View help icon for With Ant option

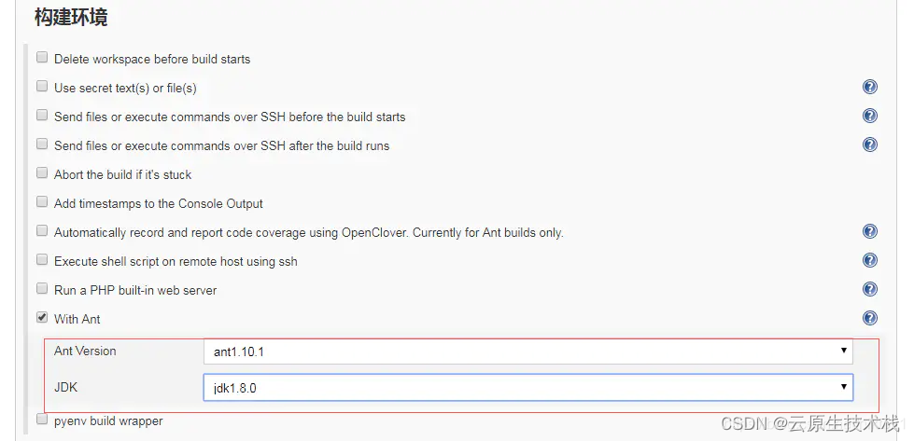click(x=869, y=319)
